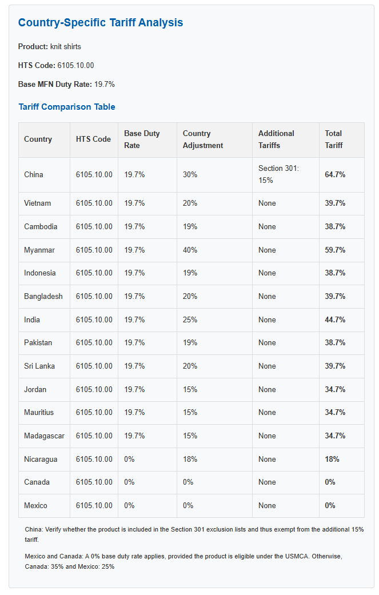Click the Country column header
The image size is (379, 595).
tap(45, 139)
